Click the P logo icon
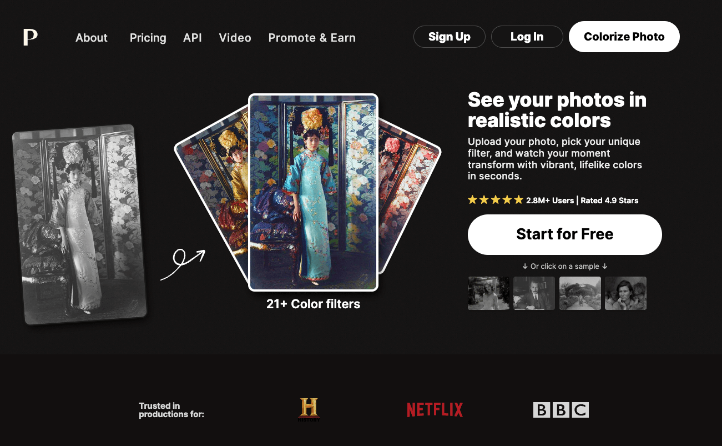Screen dimensions: 722x446 coord(31,37)
